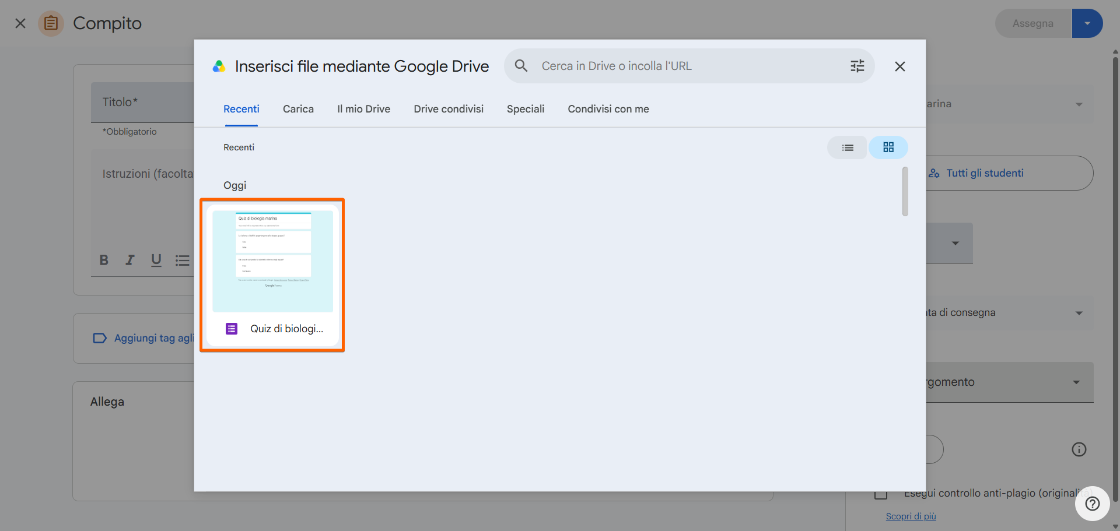Focus the Cerca in Drive search field
This screenshot has height=531, width=1120.
pyautogui.click(x=689, y=66)
